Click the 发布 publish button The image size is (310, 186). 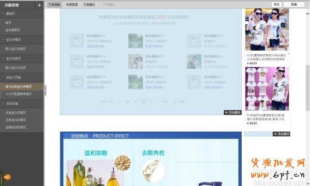(x=294, y=4)
